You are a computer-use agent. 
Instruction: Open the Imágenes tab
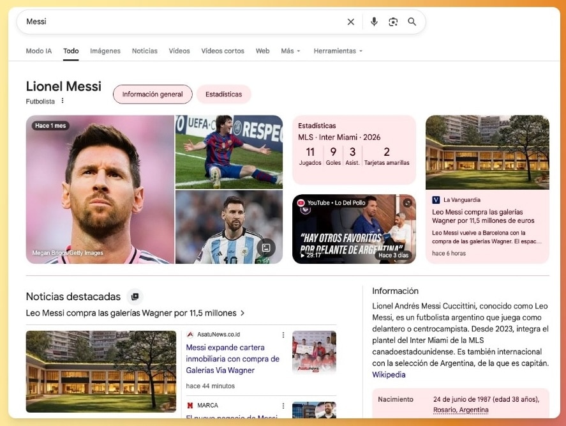(105, 51)
